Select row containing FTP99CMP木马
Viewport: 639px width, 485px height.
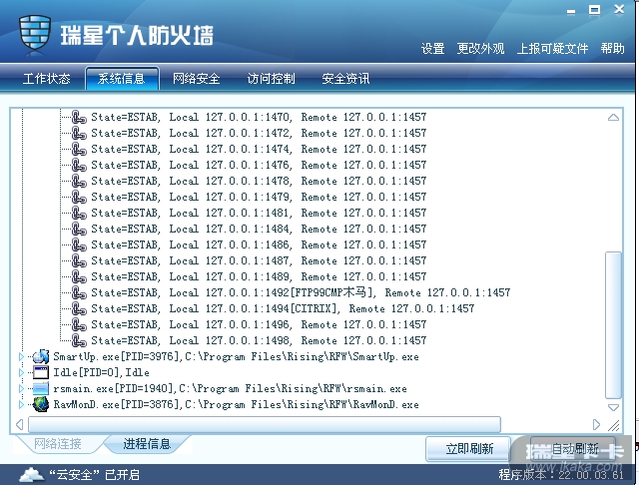[x=301, y=292]
